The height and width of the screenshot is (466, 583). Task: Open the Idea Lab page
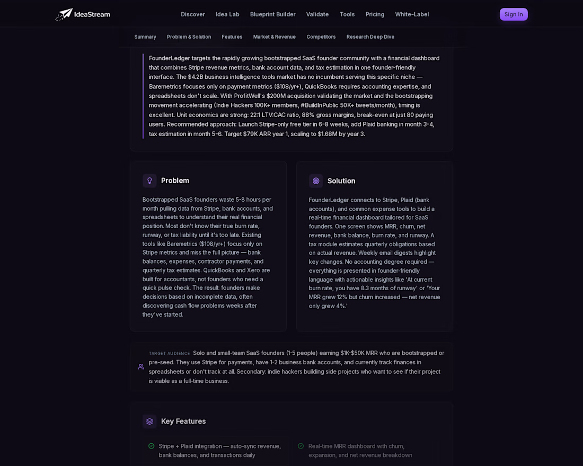click(227, 14)
